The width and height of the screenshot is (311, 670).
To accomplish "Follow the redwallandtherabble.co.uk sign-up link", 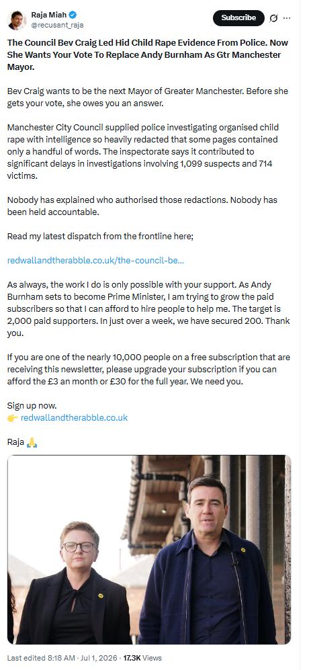I will [x=74, y=417].
